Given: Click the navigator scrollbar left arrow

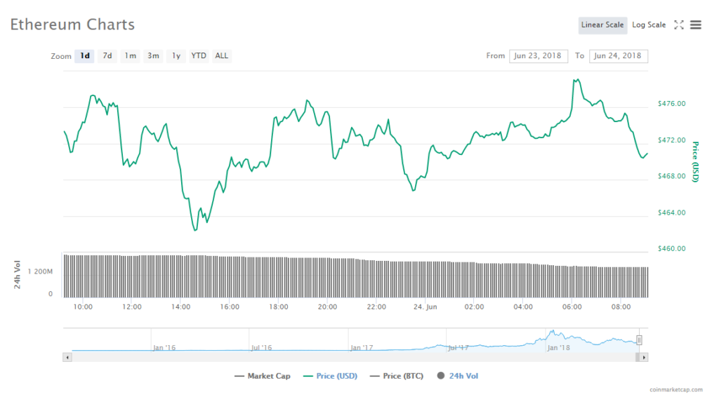Looking at the screenshot, I should tap(67, 357).
